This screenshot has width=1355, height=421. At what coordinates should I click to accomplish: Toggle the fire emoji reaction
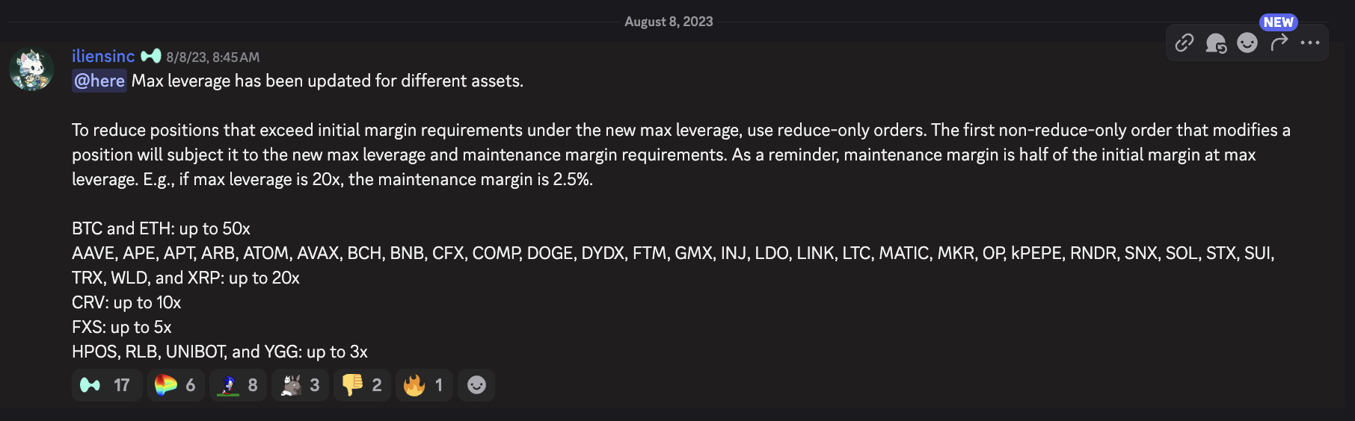click(x=423, y=385)
